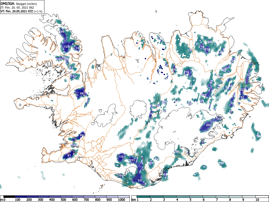The image size is (269, 202).
Task: Click the visibility value 311 on the map
Action: click(70, 68)
